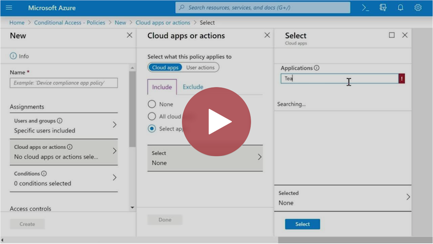The image size is (433, 244).
Task: Click the Applications search box
Action: click(340, 78)
